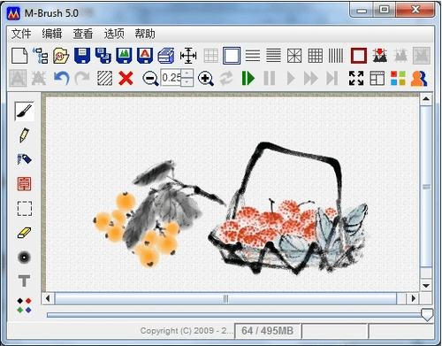
Task: Open the 选项 menu
Action: (x=114, y=34)
